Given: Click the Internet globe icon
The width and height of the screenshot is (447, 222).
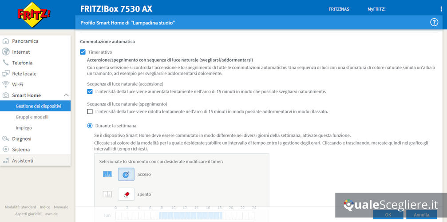Looking at the screenshot, I should tap(6, 52).
